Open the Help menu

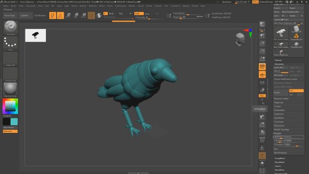point(202,6)
